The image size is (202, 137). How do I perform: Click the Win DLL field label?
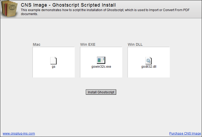click(135, 44)
